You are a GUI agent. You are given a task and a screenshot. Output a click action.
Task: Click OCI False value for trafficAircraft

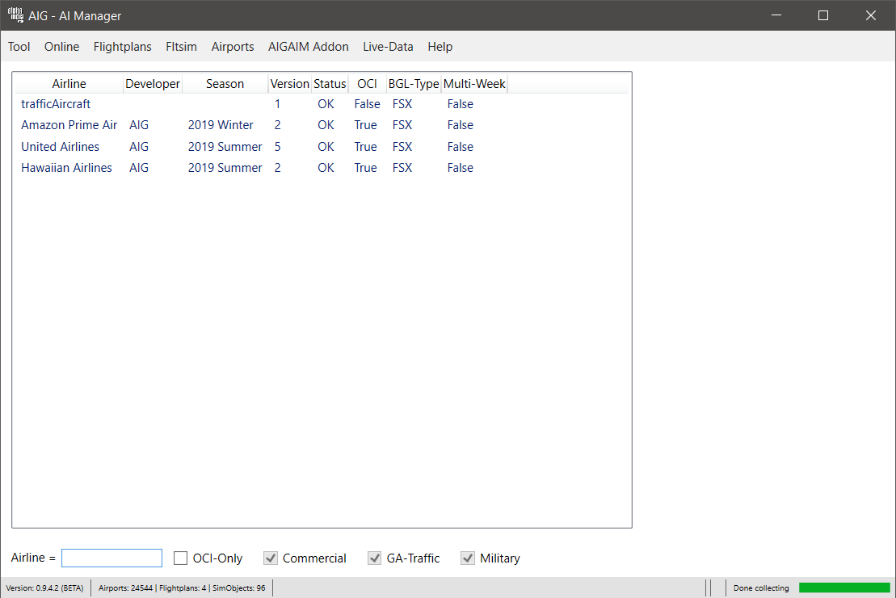tap(367, 104)
